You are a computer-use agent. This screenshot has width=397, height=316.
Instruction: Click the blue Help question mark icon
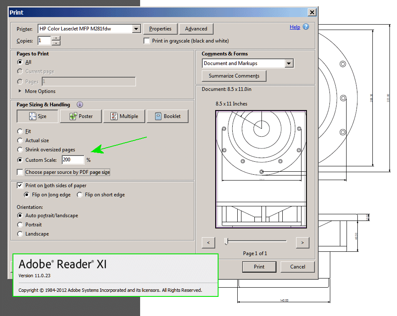[306, 27]
